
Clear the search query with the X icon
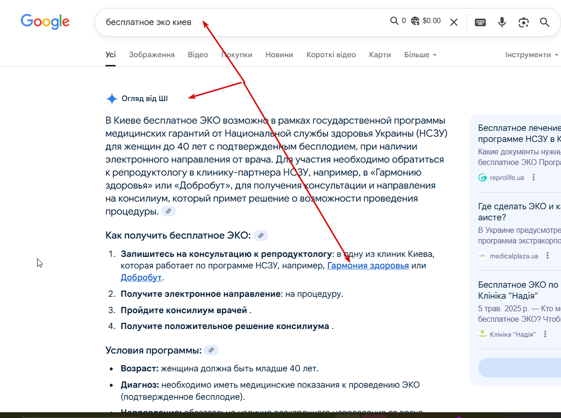pyautogui.click(x=454, y=23)
